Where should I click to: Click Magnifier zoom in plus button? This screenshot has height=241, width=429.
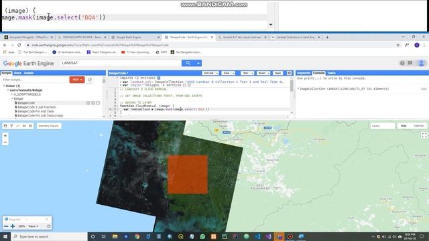pyautogui.click(x=13, y=226)
